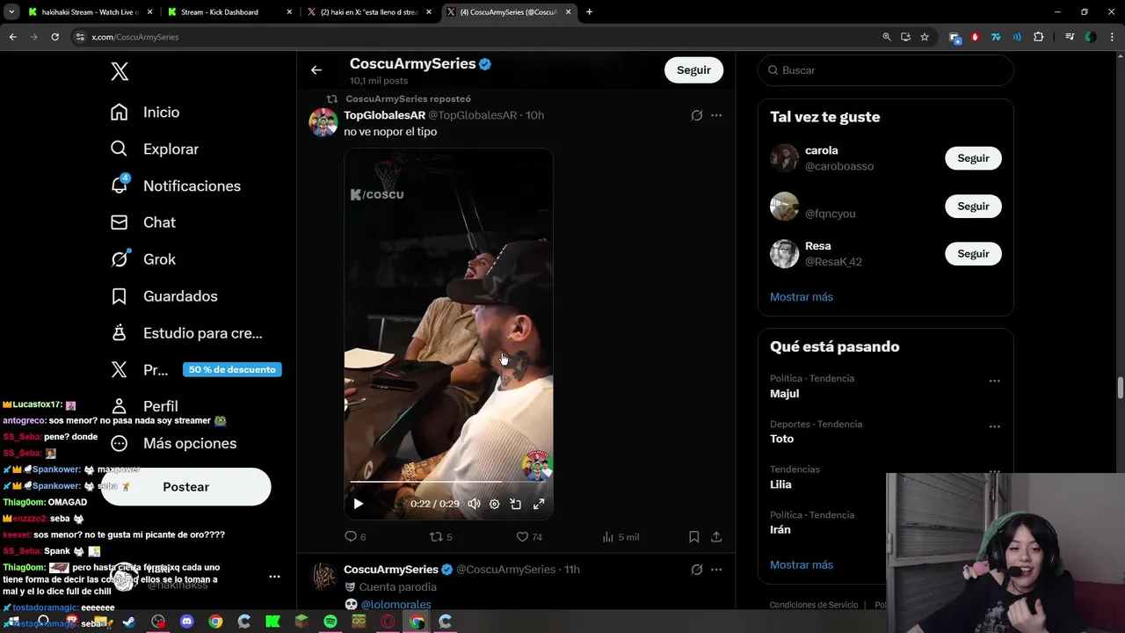Screen dimensions: 1125x633
Task: Open the @lolomorales mention link
Action: tap(396, 605)
